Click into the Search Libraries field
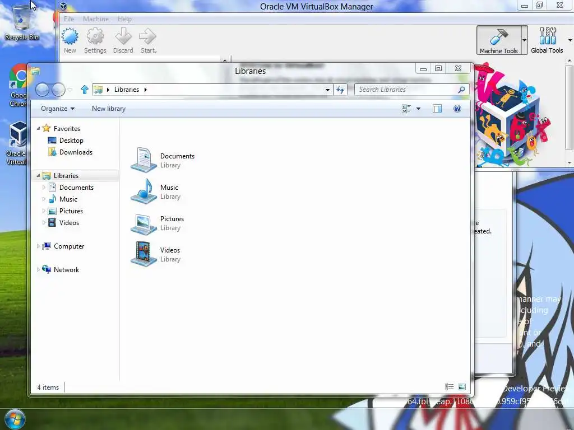The height and width of the screenshot is (430, 574). click(406, 90)
